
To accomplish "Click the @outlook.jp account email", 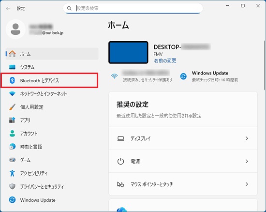I will coord(52,33).
